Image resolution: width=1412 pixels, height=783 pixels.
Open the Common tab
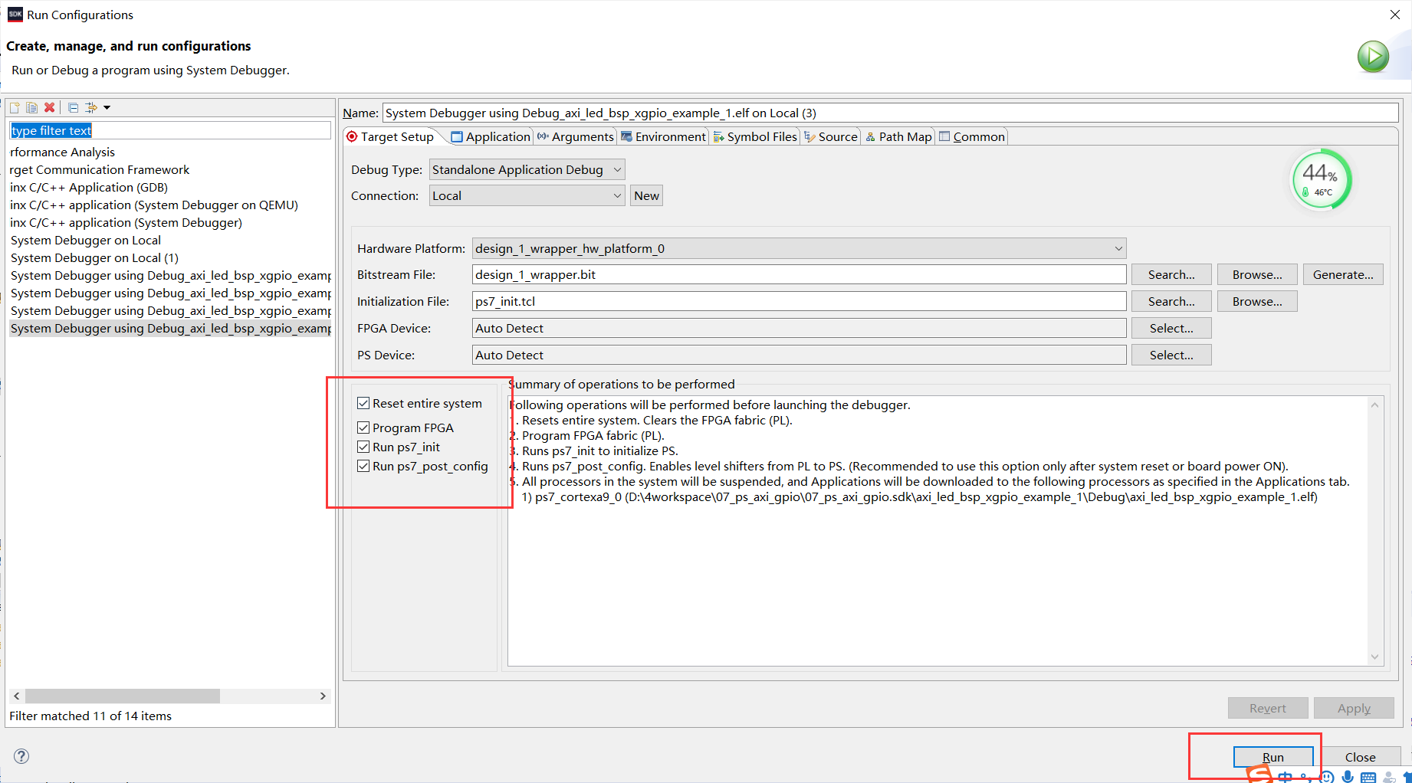[x=972, y=136]
